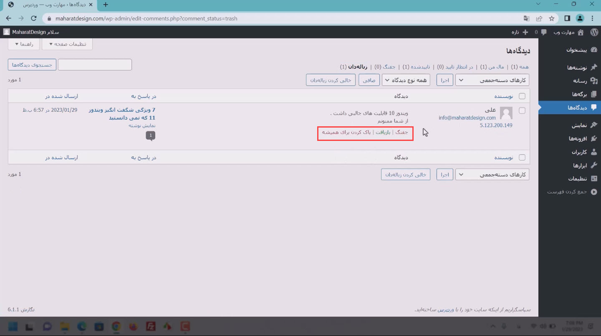Open the رسانه media library icon
The width and height of the screenshot is (601, 336).
pyautogui.click(x=594, y=81)
